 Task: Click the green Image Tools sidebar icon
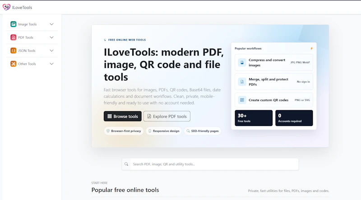pyautogui.click(x=14, y=24)
